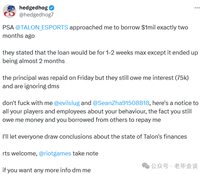Follow the @evilslug mention link
The width and height of the screenshot is (204, 174).
click(x=67, y=103)
